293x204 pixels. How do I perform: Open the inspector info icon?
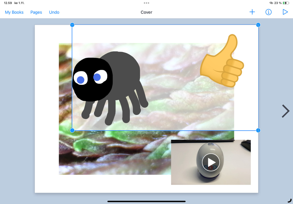point(268,12)
